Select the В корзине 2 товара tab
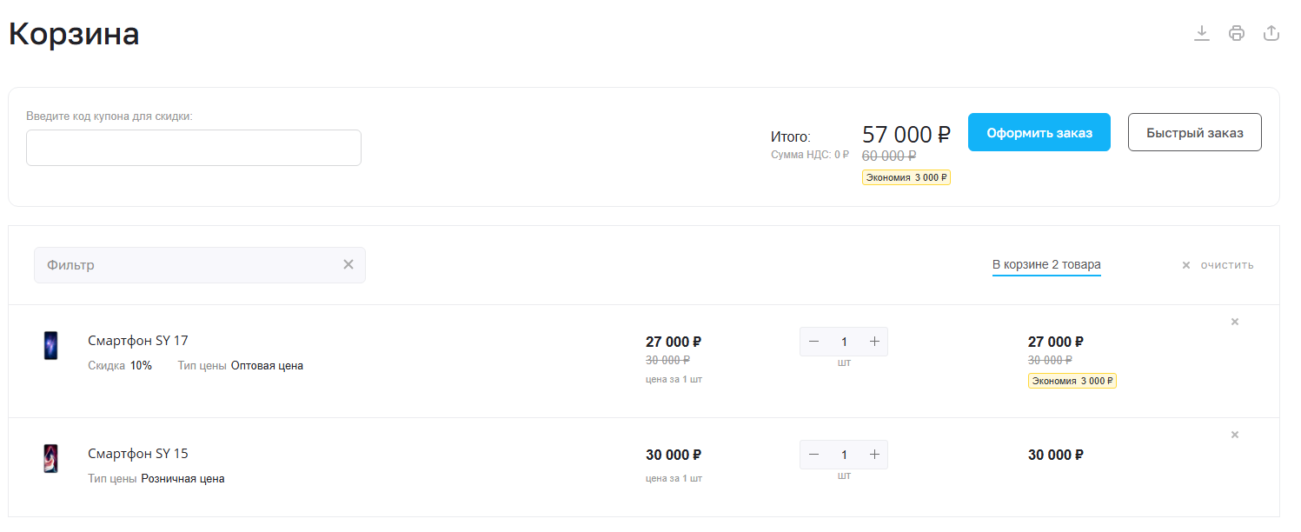1301x532 pixels. [1046, 265]
